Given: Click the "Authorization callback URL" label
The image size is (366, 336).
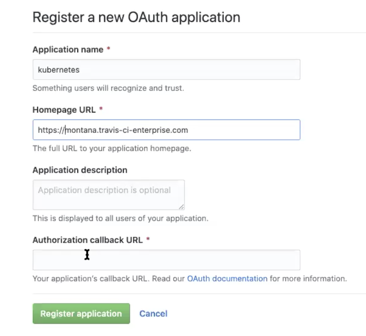Looking at the screenshot, I should (88, 240).
